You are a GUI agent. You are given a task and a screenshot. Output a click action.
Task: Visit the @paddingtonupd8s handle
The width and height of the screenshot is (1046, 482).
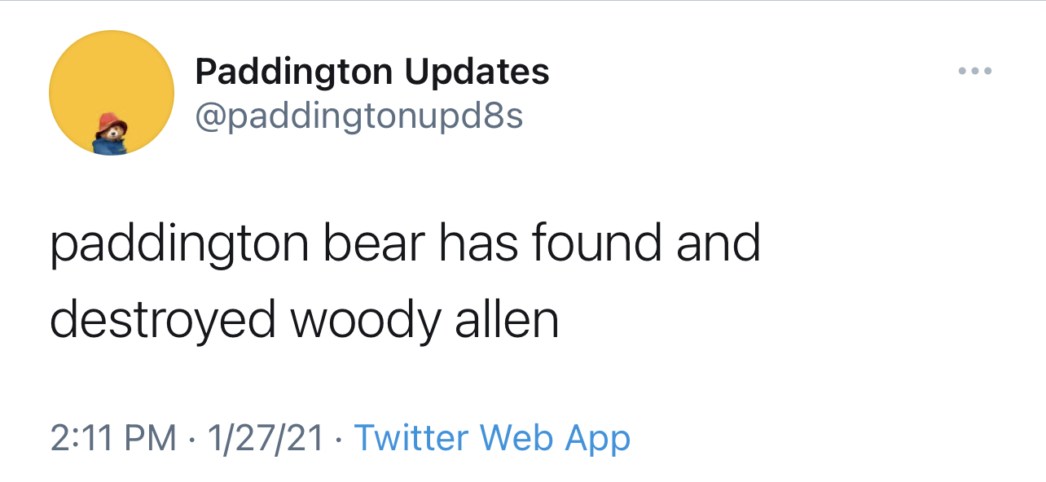pyautogui.click(x=358, y=116)
